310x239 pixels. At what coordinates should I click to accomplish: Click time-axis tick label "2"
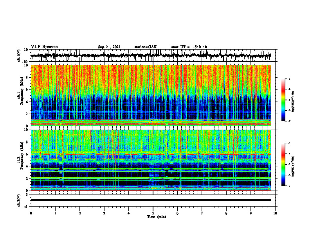pos(80,213)
